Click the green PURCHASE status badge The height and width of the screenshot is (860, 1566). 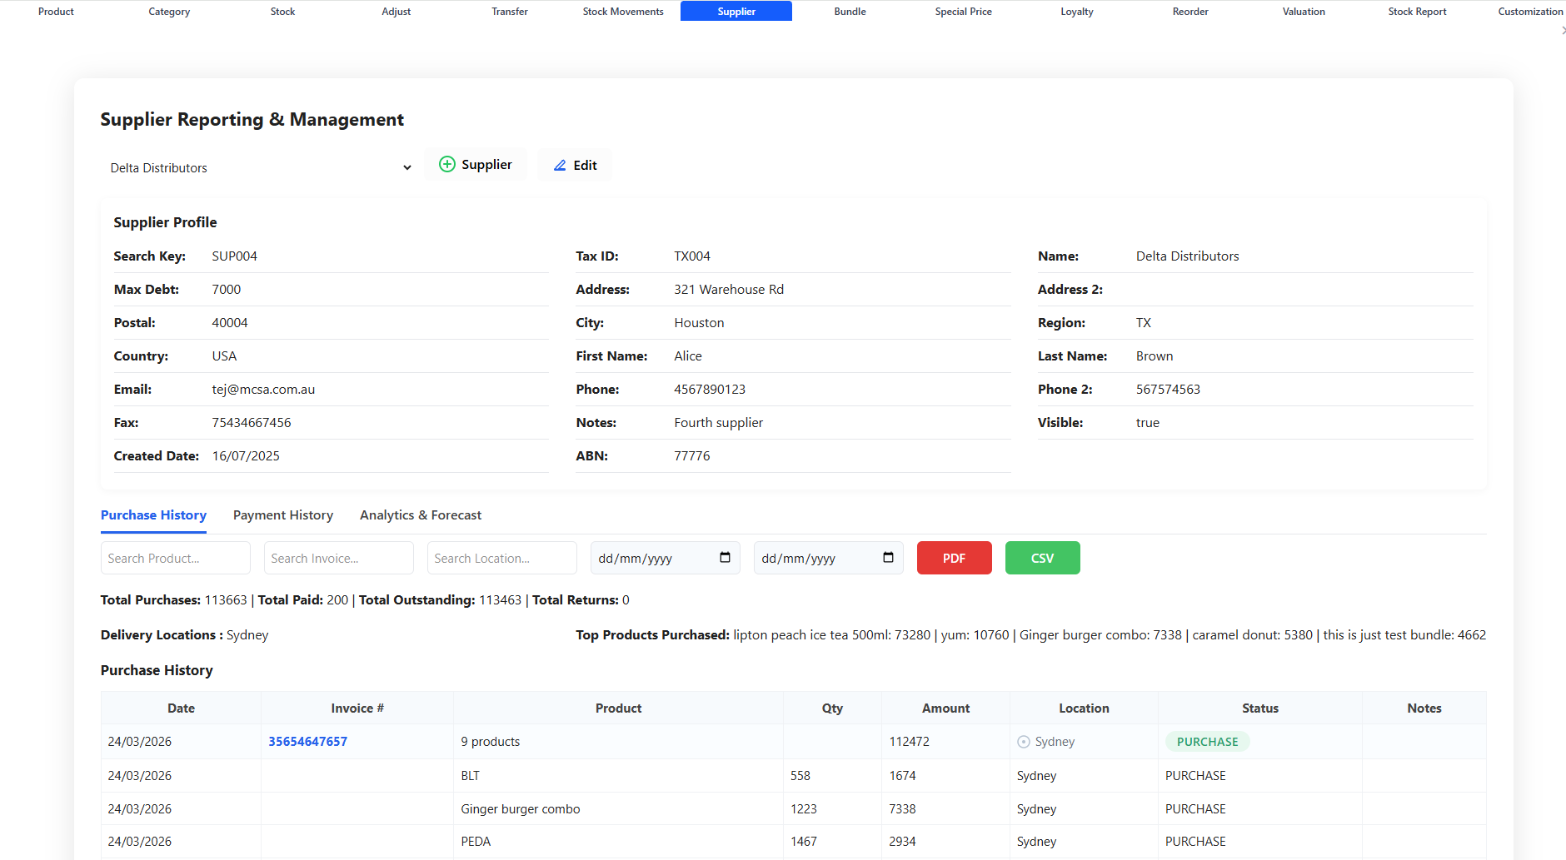click(x=1207, y=742)
